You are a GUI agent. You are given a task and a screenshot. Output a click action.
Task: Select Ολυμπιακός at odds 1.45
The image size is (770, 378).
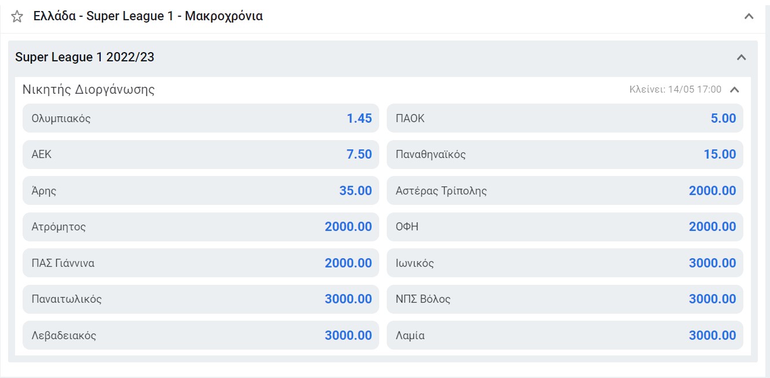(201, 119)
